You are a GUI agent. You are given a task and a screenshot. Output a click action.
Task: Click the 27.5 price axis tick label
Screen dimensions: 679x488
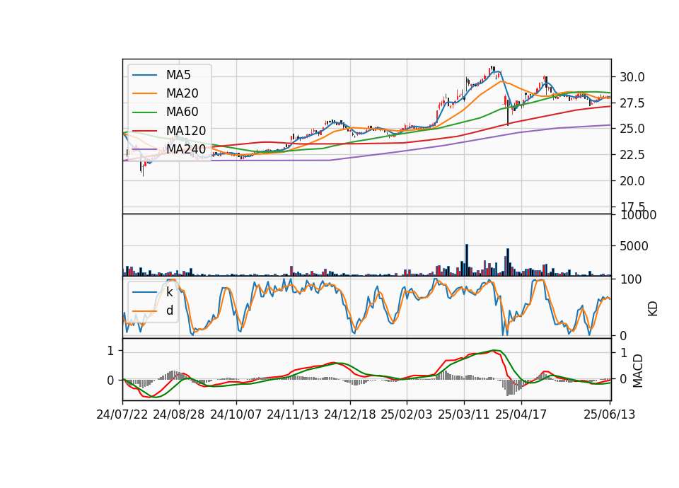(632, 103)
